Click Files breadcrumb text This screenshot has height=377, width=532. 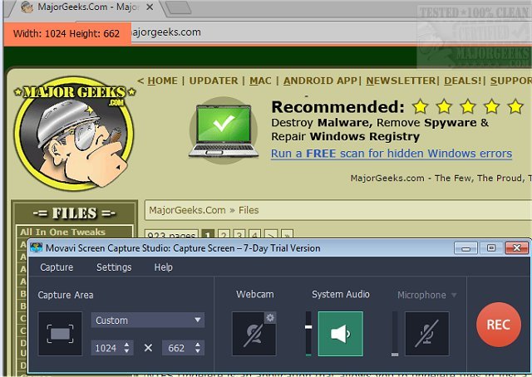coord(249,210)
